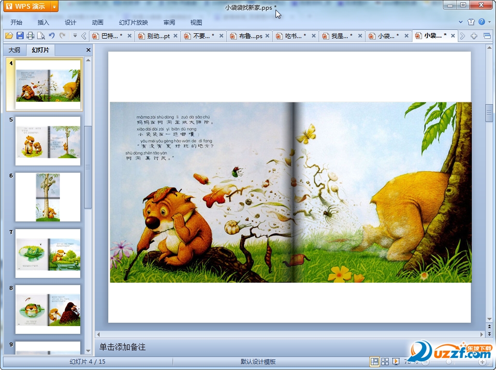Select slide 6 thumbnail
Screen dimensions: 496x370
tap(48, 197)
